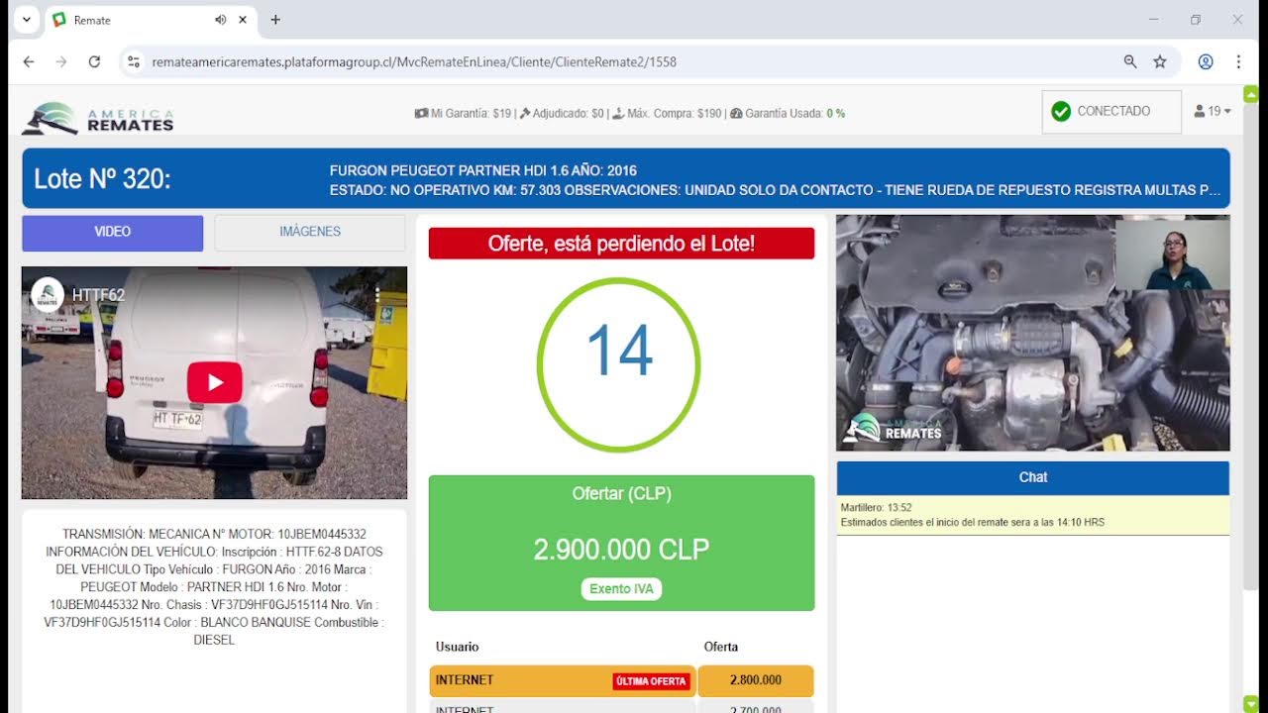Open the Chrome three-dot menu
1268x713 pixels.
(x=1238, y=61)
